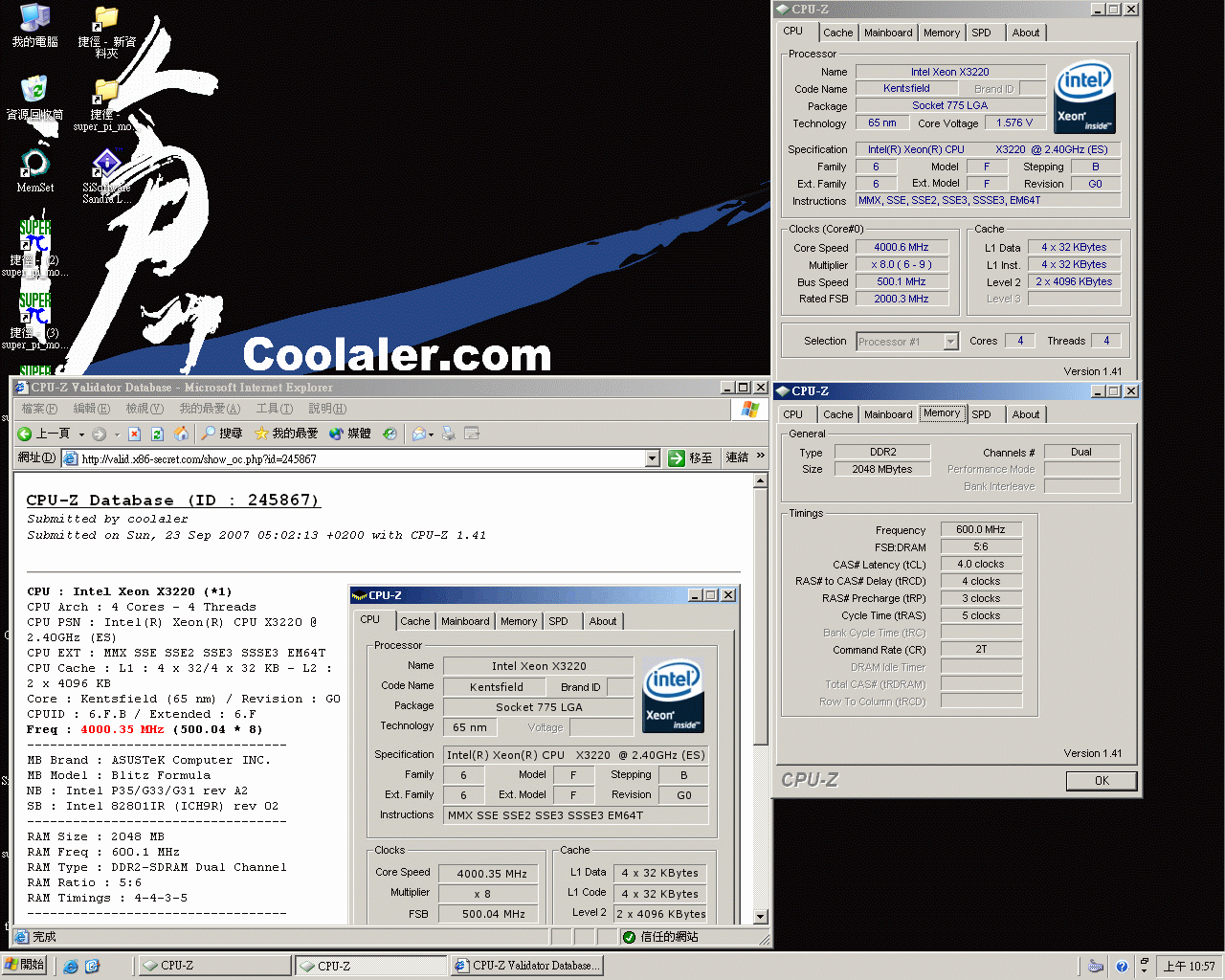Launch Internet Explorer from Quick Launch

click(71, 967)
